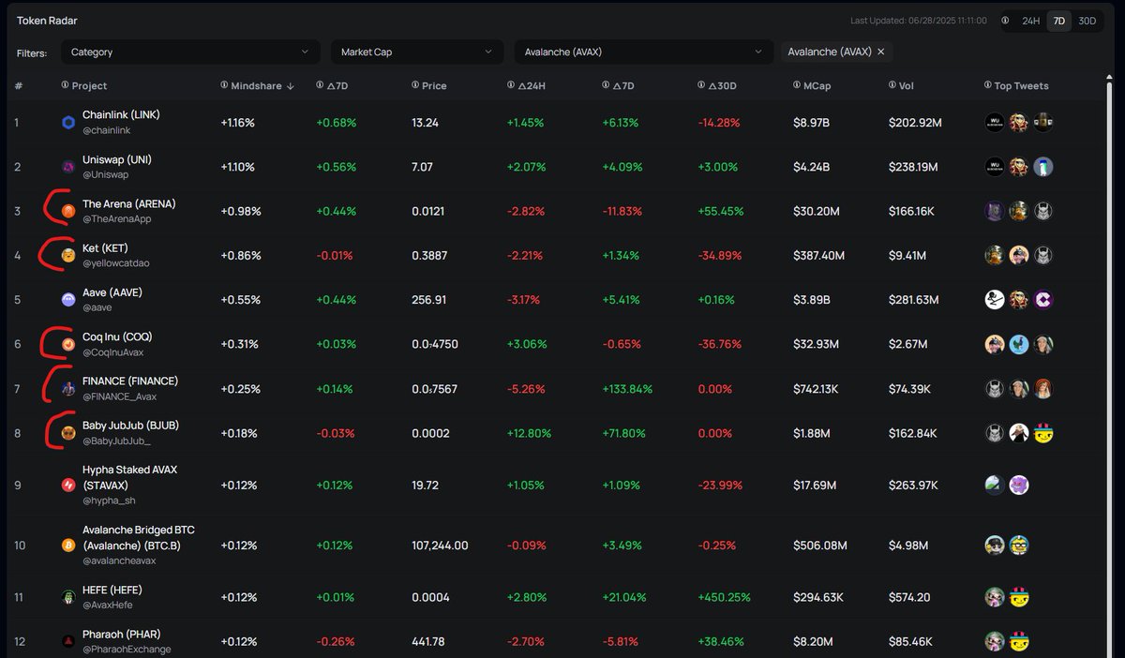Click the Chainlink (LINK) project logo
Screen dimensions: 1125x658
tap(67, 122)
